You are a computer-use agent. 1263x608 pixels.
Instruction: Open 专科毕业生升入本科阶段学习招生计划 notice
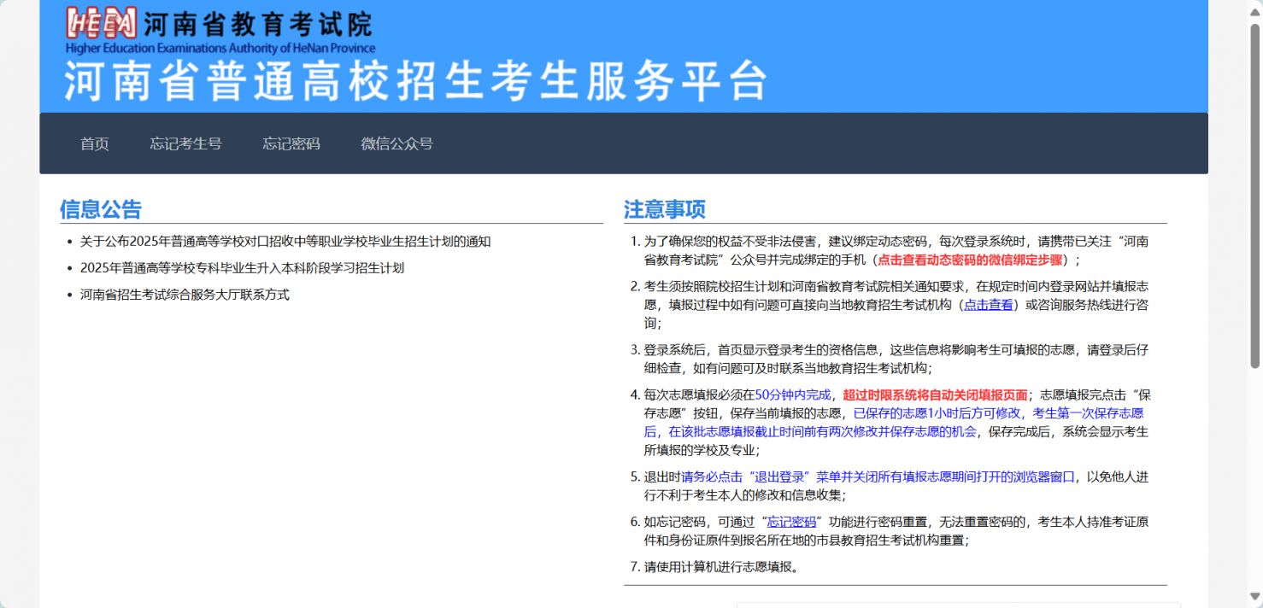(242, 268)
